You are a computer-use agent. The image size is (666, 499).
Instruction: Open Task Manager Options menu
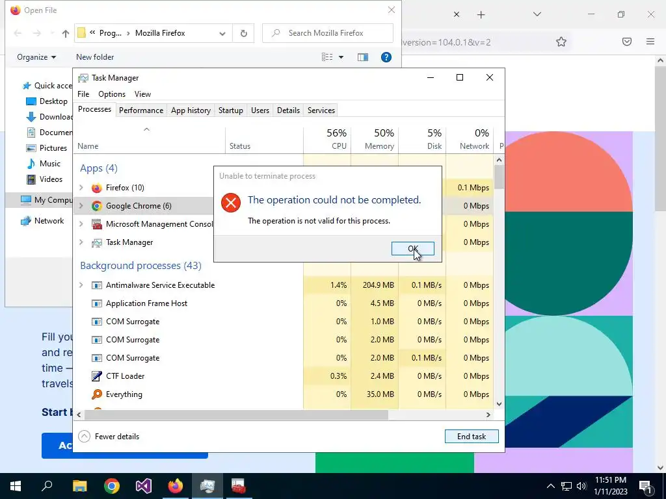point(112,94)
